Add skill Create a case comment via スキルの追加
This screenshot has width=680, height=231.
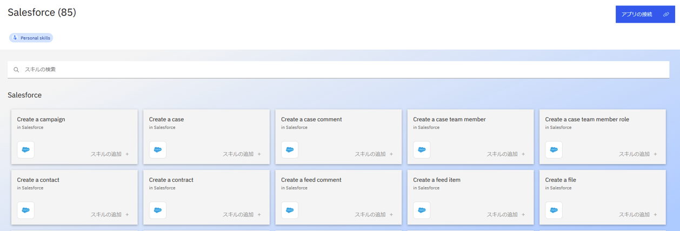(374, 154)
